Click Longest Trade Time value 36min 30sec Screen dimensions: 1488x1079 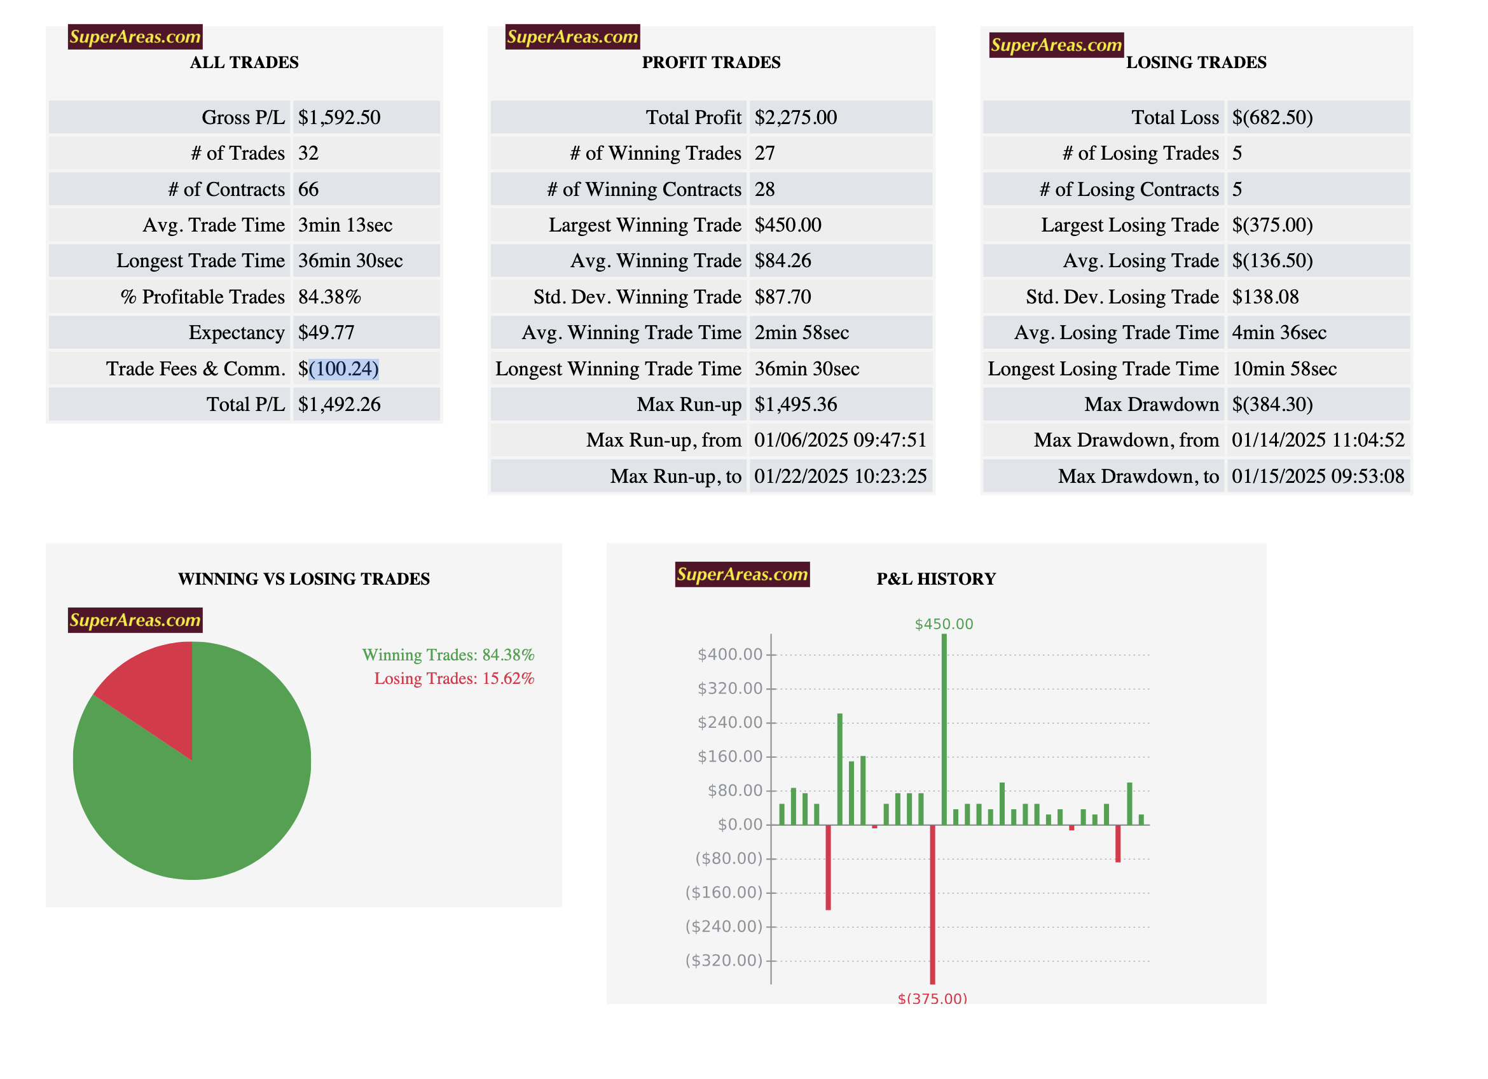click(350, 261)
